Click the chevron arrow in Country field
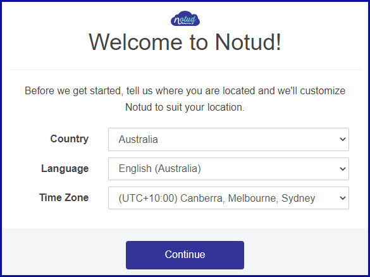Screen dimensions: 370x277 [x=343, y=139]
